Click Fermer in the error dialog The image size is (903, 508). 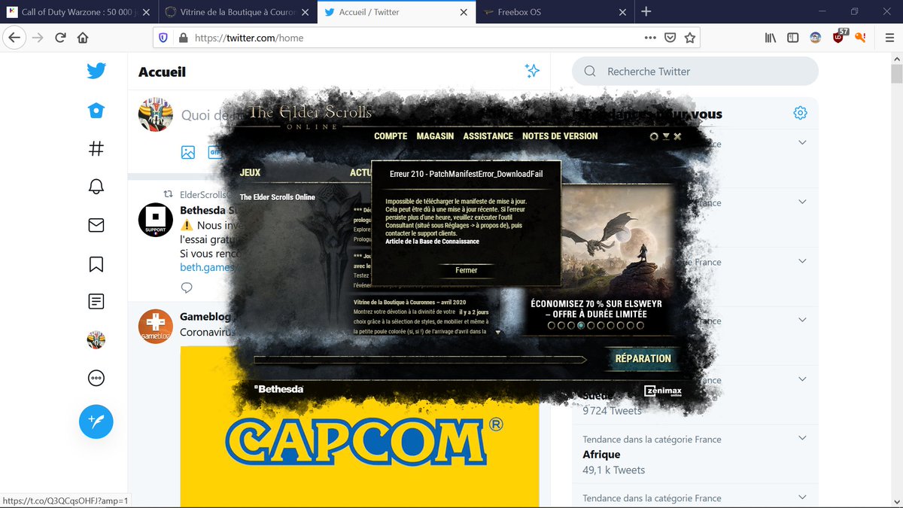[467, 270]
